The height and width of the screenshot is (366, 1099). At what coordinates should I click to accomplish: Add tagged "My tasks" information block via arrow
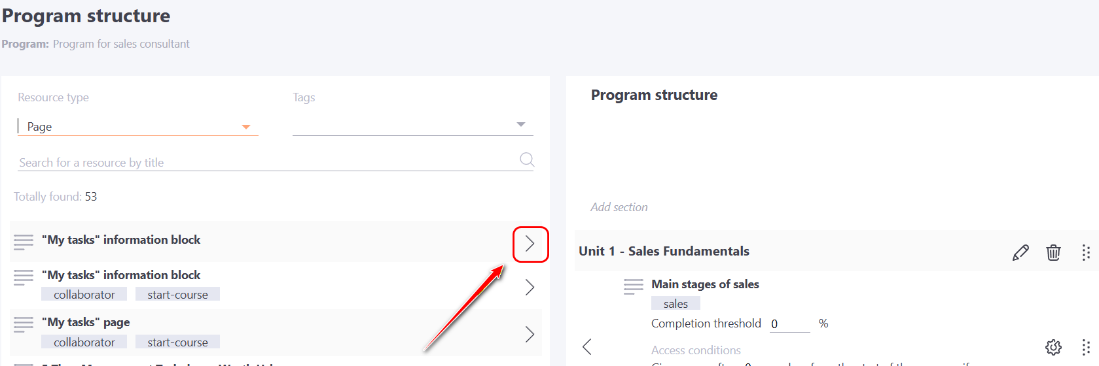coord(530,287)
